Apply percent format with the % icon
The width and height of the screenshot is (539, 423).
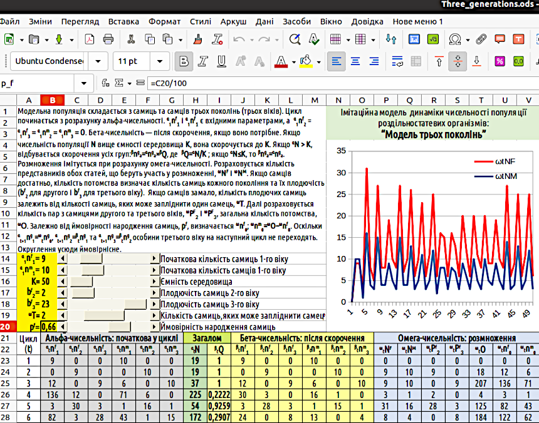500,61
